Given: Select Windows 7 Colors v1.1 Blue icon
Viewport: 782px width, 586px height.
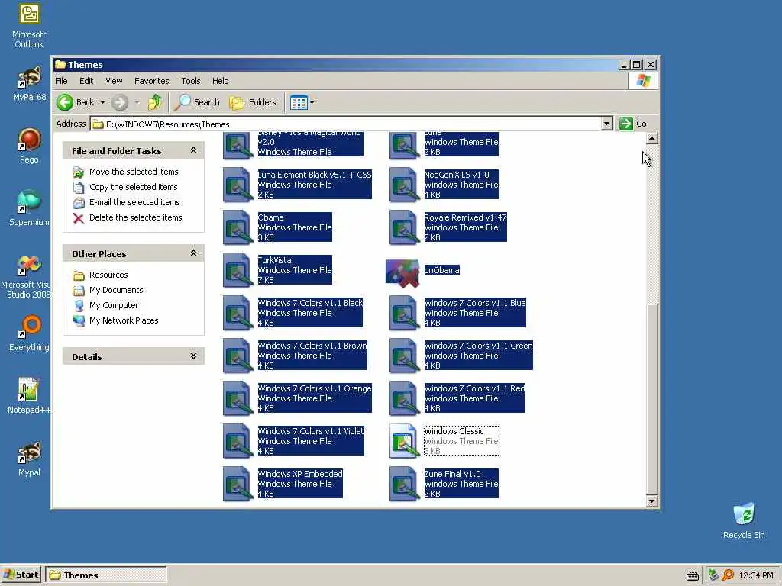Looking at the screenshot, I should (403, 313).
